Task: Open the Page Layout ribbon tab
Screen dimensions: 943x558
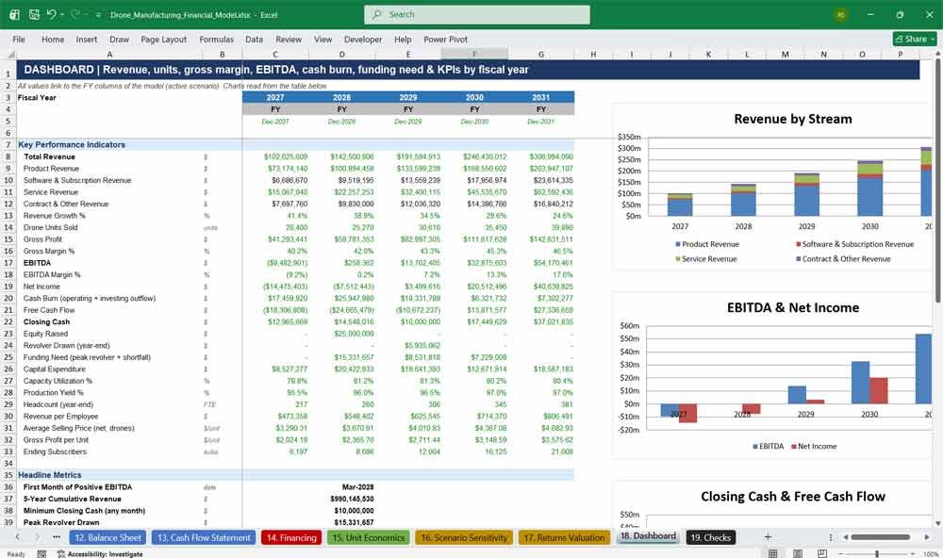Action: tap(163, 39)
